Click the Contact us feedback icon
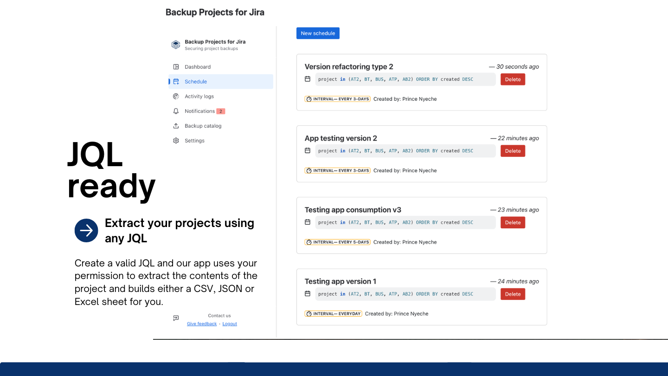The height and width of the screenshot is (376, 668). (x=176, y=318)
